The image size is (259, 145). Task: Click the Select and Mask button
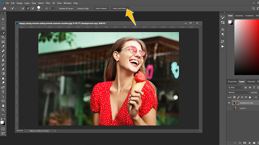click(x=120, y=8)
